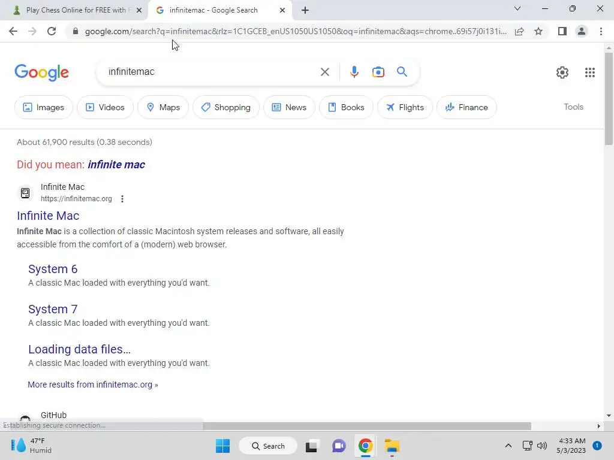
Task: Close the infinitemac Google Search tab
Action: tap(282, 10)
